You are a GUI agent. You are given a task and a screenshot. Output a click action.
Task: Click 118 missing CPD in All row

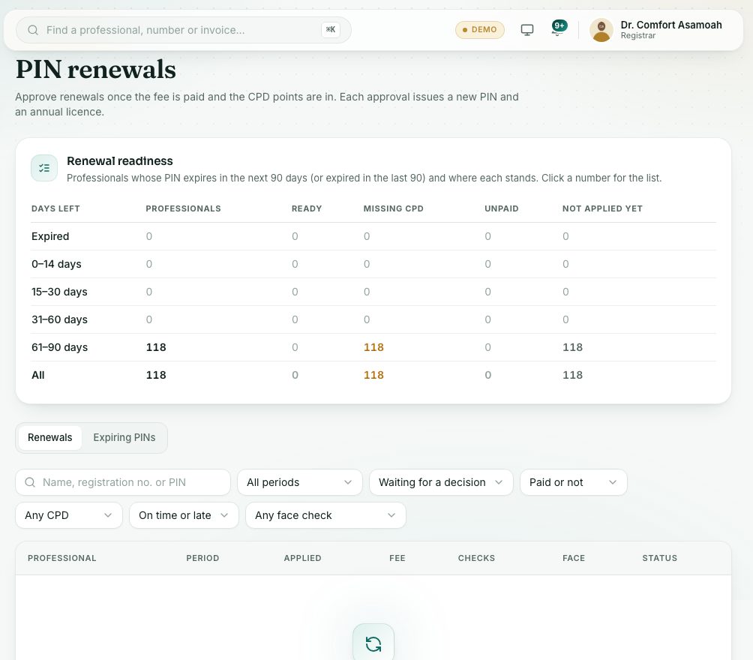coord(373,375)
